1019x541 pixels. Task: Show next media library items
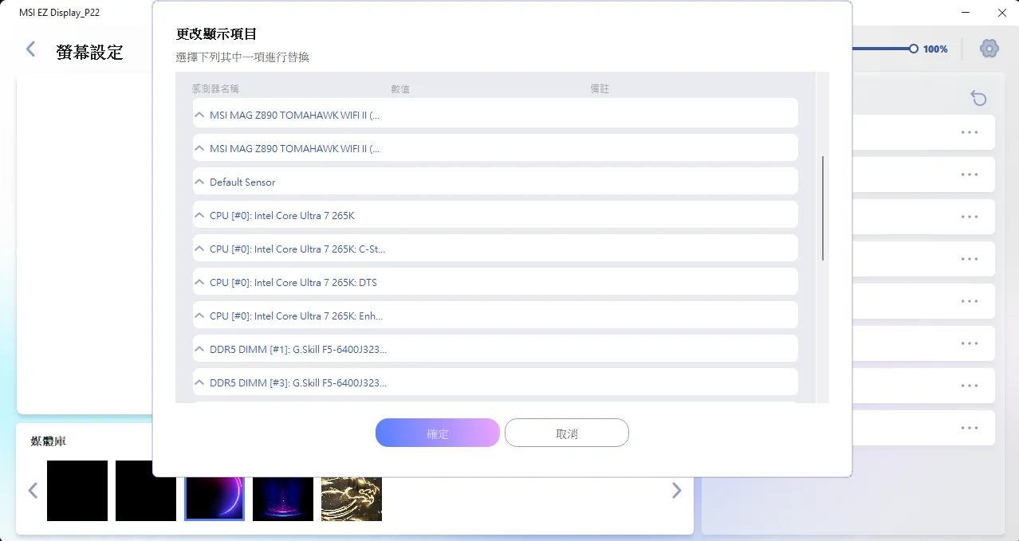click(676, 490)
